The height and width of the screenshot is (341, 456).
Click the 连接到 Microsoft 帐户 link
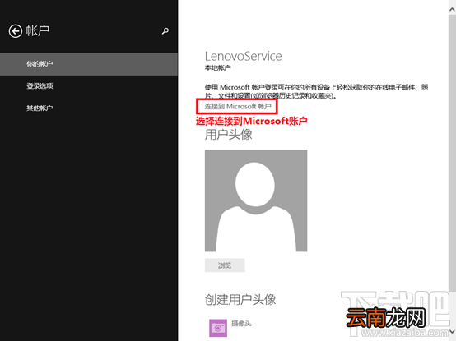pos(238,107)
